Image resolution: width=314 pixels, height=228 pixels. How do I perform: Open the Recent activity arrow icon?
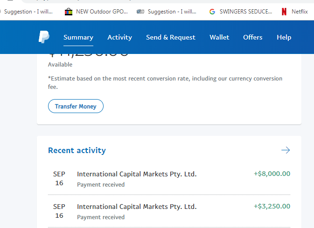[x=286, y=150]
